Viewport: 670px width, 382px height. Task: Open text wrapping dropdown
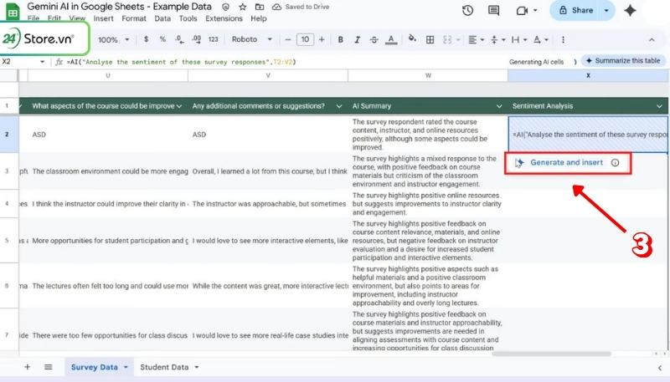click(x=519, y=39)
